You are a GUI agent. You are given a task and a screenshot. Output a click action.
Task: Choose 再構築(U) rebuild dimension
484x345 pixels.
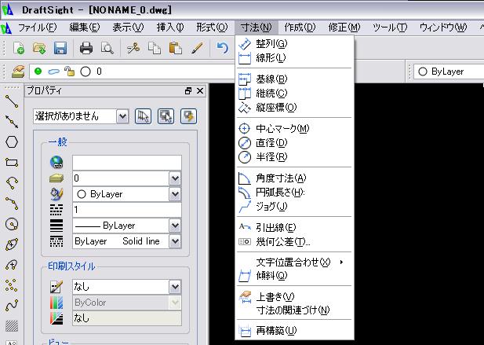(x=294, y=331)
